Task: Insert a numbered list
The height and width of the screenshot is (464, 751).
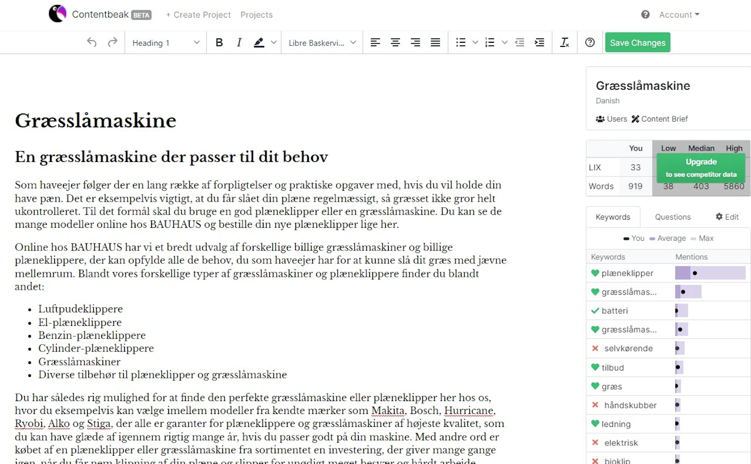Action: tap(490, 43)
